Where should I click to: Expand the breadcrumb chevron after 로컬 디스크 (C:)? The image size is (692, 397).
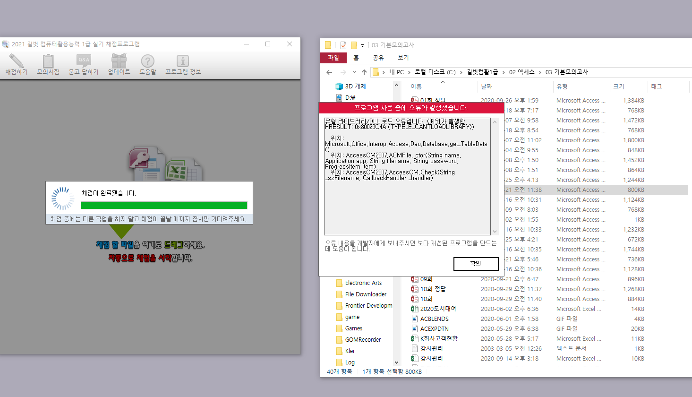pos(461,72)
